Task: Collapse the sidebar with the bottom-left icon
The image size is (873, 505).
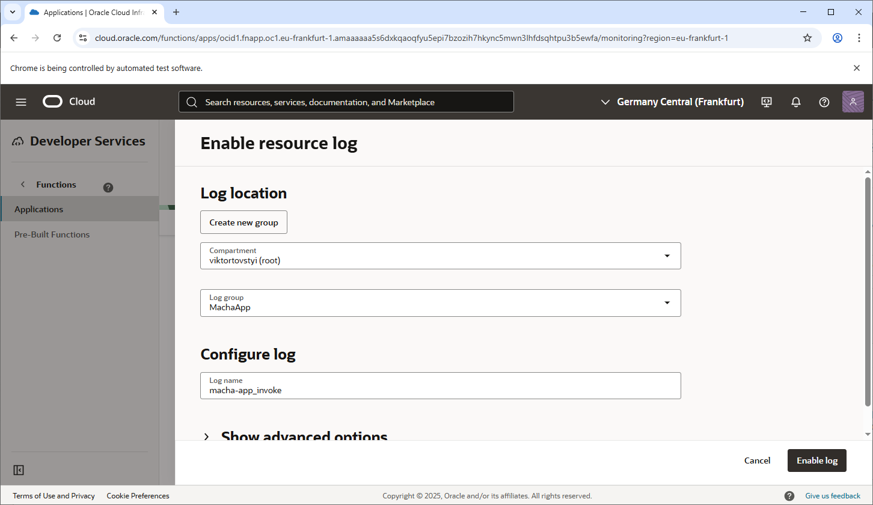Action: coord(19,470)
